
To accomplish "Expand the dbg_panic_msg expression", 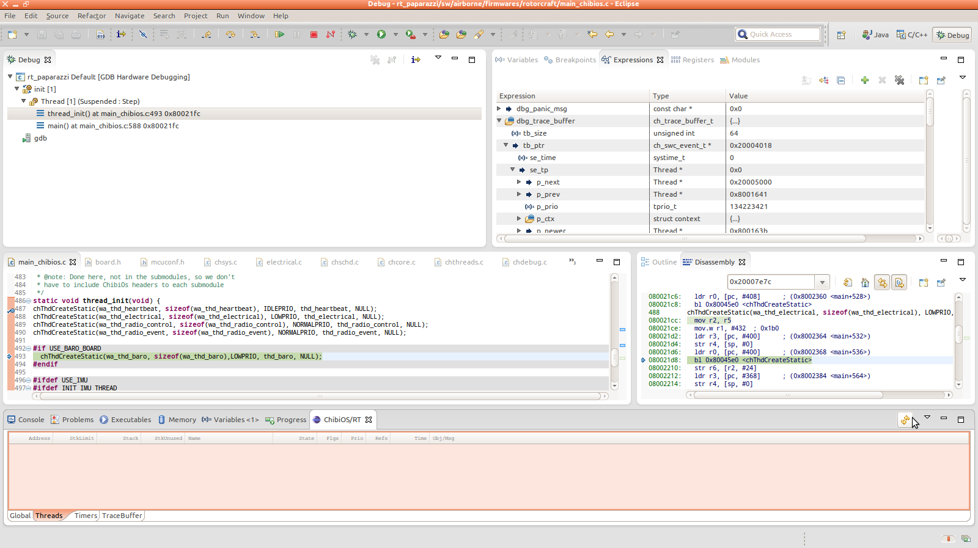I will (x=499, y=109).
